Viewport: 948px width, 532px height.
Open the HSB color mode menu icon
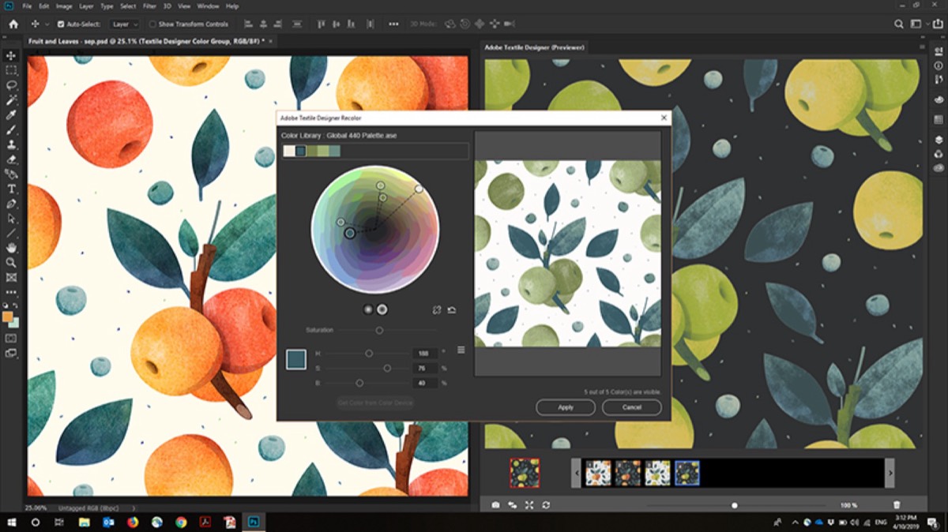(461, 350)
